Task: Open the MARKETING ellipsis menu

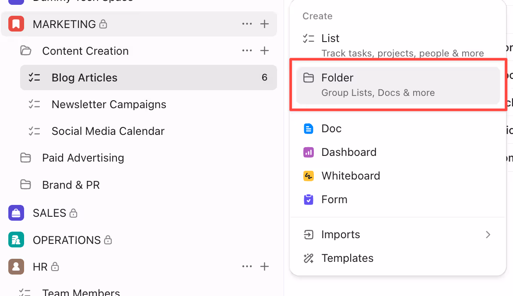Action: [247, 24]
